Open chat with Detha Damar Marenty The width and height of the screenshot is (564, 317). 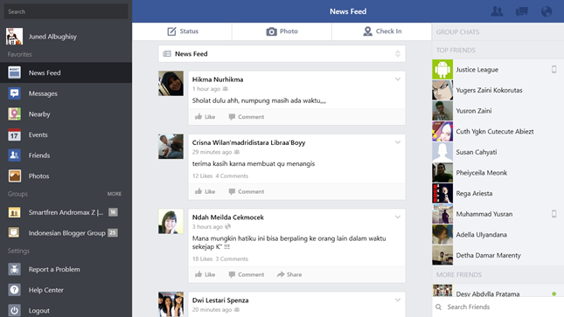498,256
